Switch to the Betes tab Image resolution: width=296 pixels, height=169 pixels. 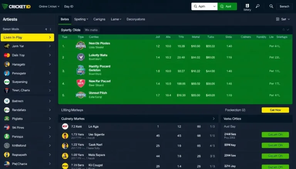pyautogui.click(x=64, y=19)
